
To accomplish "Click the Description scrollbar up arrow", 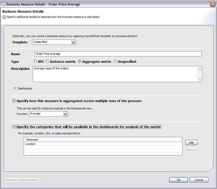I will (199, 69).
